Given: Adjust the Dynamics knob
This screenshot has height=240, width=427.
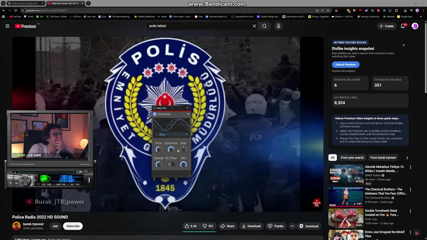Looking at the screenshot, I should pos(171,149).
